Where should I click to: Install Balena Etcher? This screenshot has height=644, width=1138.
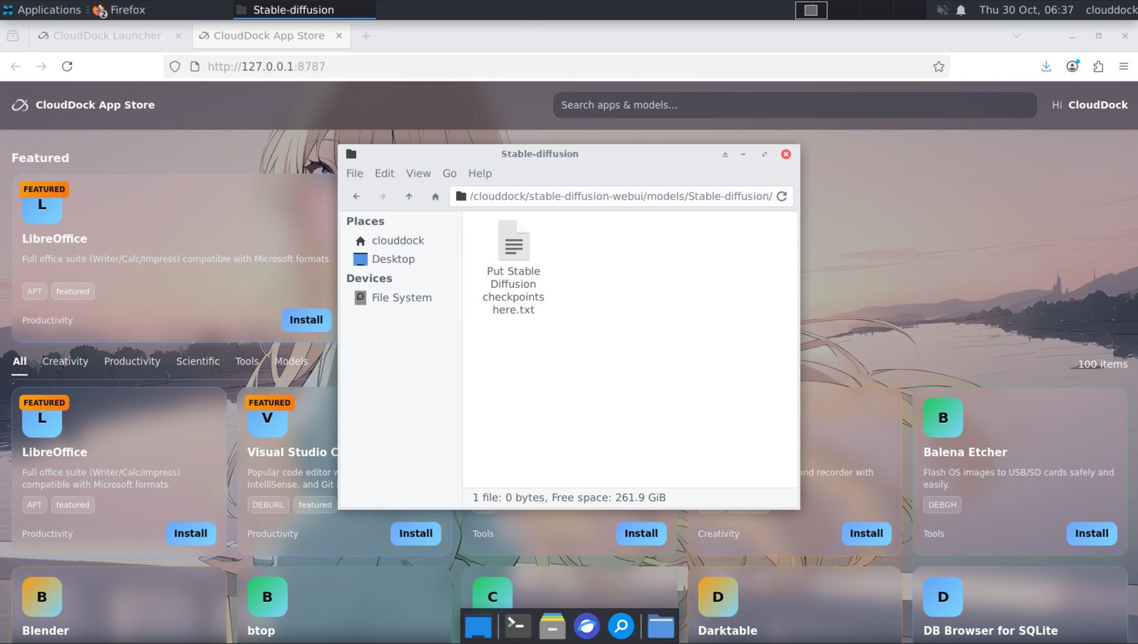[x=1091, y=533]
